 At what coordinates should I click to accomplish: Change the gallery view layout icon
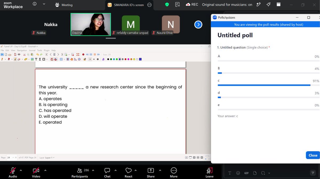click(278, 5)
